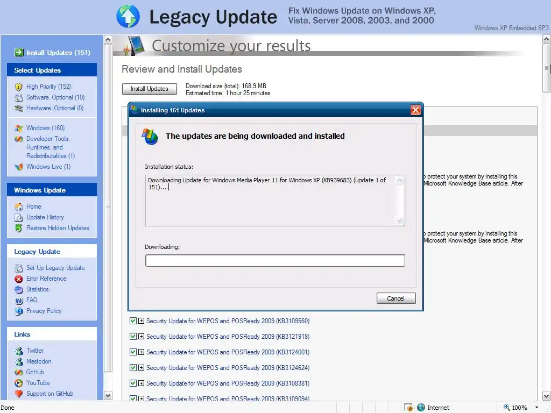
Task: Cancel the update installation dialog
Action: [396, 298]
